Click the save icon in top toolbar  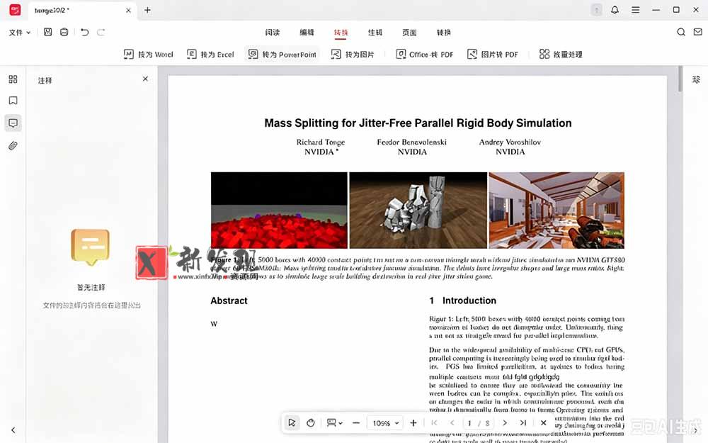tap(48, 32)
